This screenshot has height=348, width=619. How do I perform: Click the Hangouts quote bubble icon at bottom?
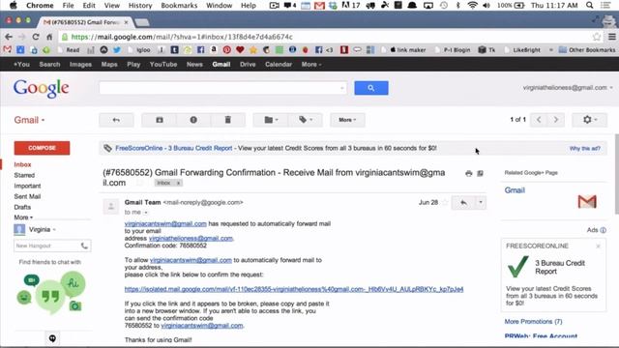click(52, 338)
